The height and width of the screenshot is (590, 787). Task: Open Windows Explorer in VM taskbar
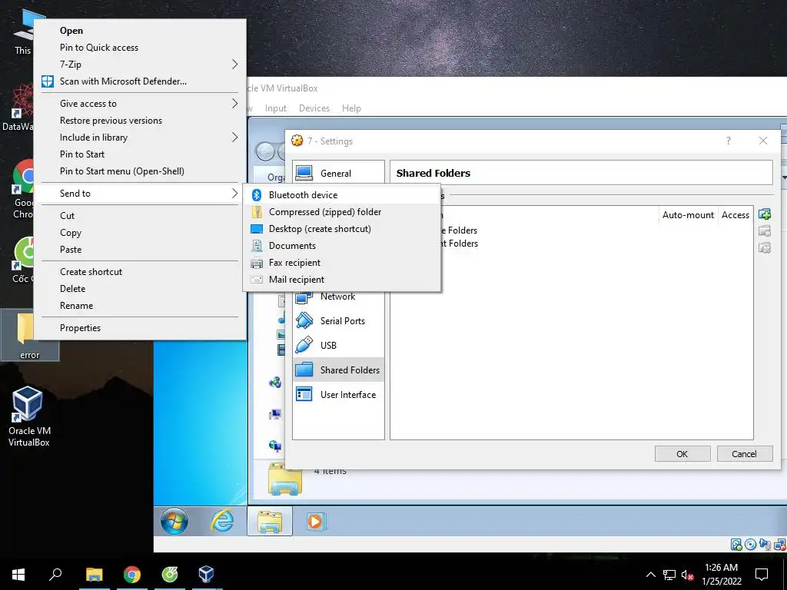tap(270, 521)
